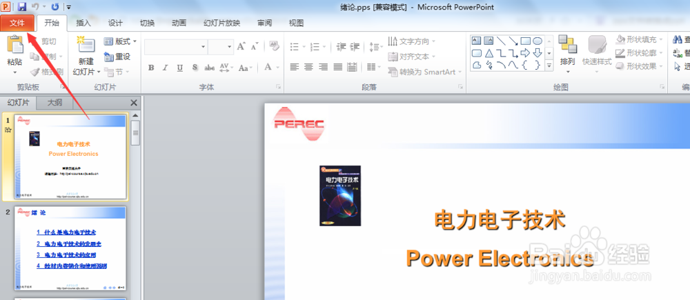Increase list indent level
690x300 pixels.
point(355,46)
